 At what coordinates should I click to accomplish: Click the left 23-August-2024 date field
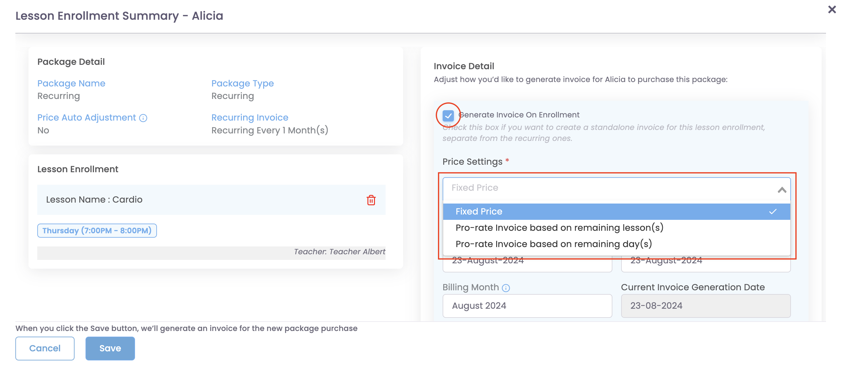[527, 264]
